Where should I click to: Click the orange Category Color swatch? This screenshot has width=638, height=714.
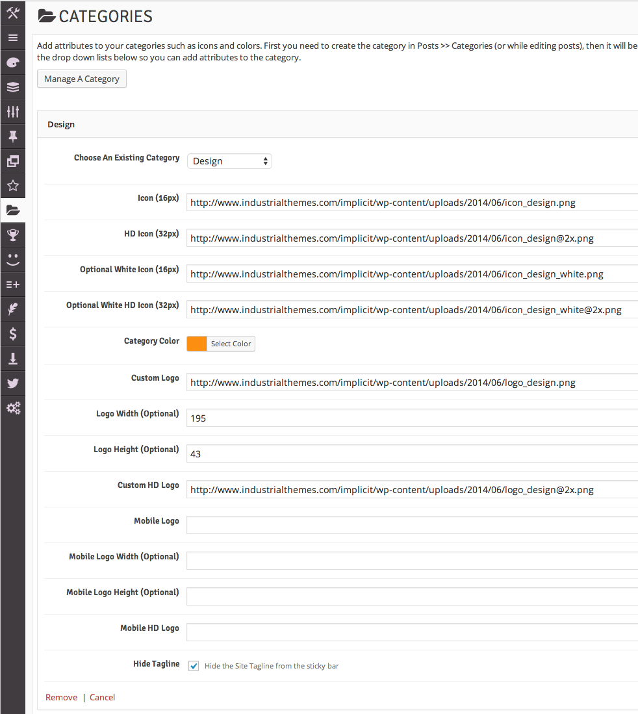point(197,344)
